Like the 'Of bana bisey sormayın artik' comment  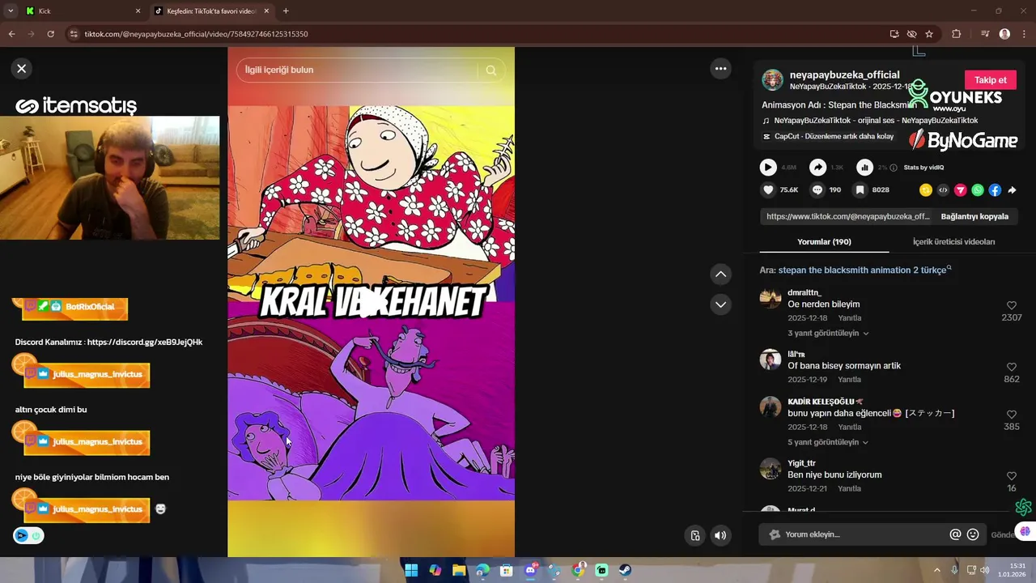(1011, 367)
